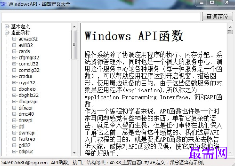Expand the avifil32 node

pos(14,45)
